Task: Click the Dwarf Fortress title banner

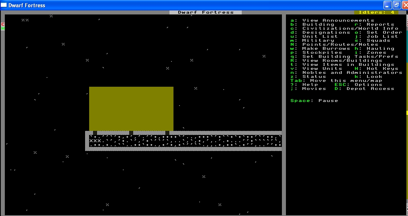Action: [206, 12]
